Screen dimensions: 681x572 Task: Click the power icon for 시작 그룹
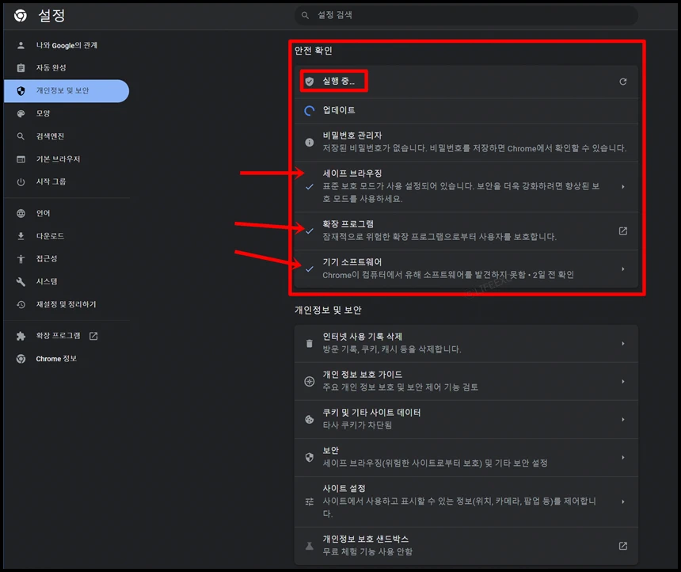(x=21, y=181)
